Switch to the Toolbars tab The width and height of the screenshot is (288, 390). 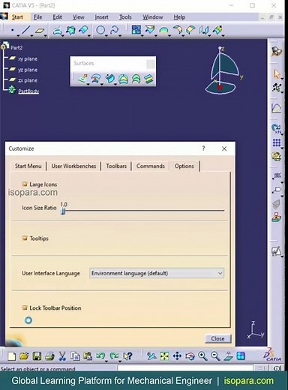tap(116, 166)
